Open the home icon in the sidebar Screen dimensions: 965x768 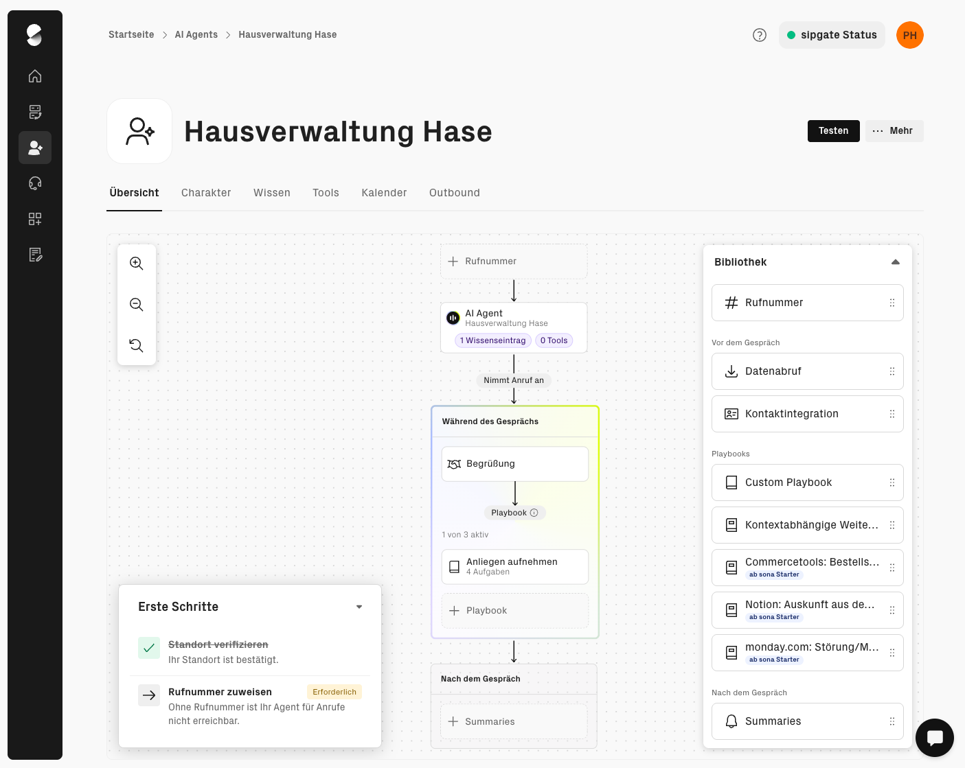[35, 76]
